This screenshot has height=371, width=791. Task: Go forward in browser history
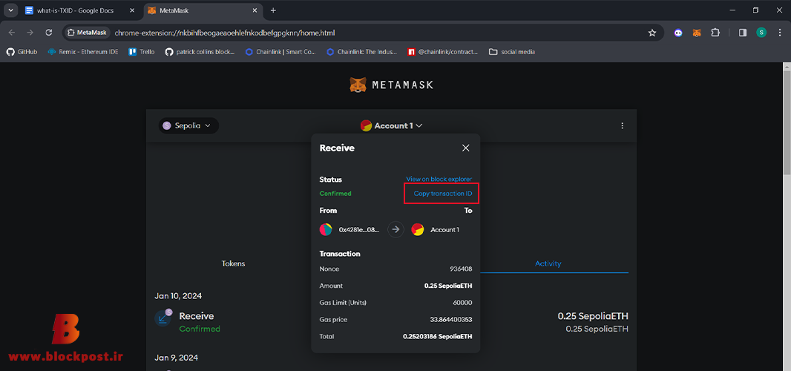pyautogui.click(x=30, y=33)
